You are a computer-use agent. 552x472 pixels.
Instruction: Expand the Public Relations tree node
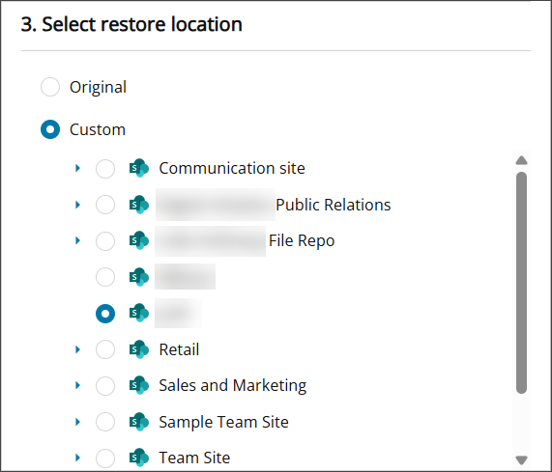coord(77,205)
